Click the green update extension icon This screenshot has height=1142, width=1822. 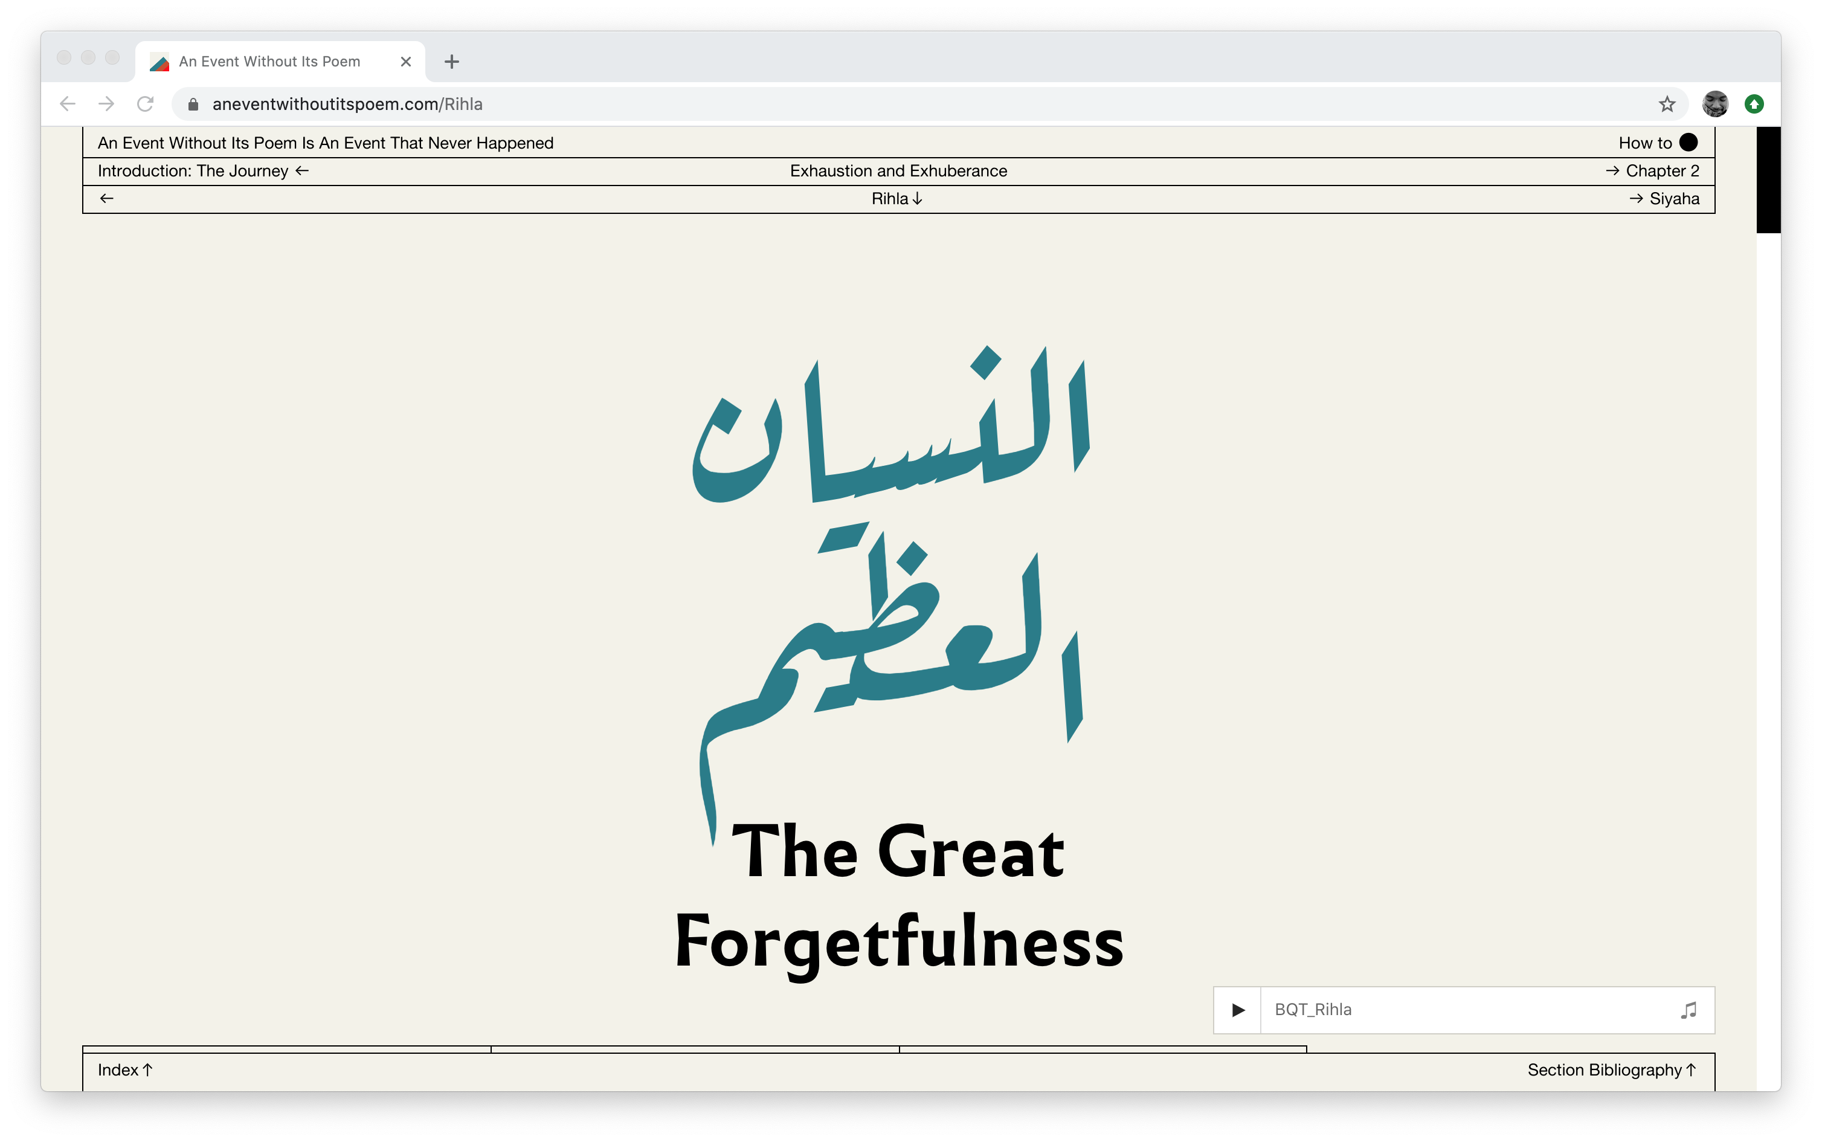[x=1753, y=103]
